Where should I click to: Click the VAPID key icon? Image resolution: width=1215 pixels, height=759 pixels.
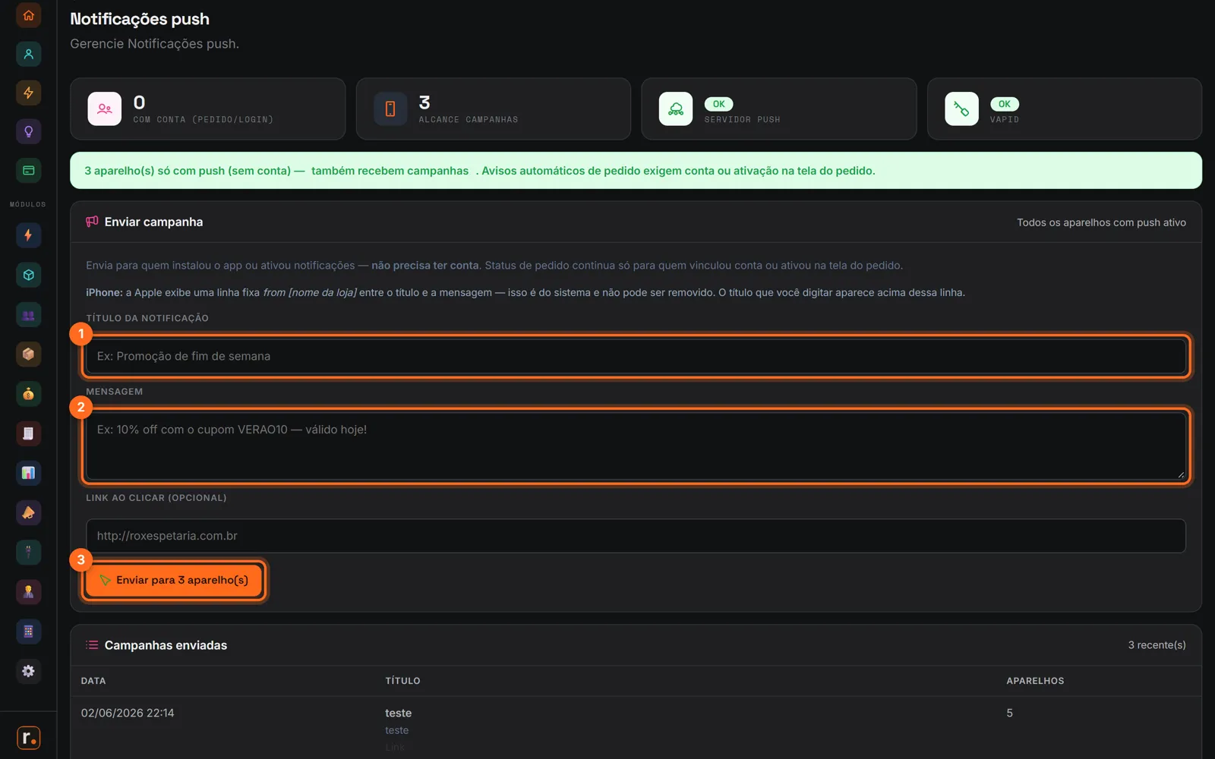coord(961,109)
